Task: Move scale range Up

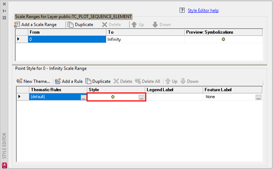Action: pos(138,25)
